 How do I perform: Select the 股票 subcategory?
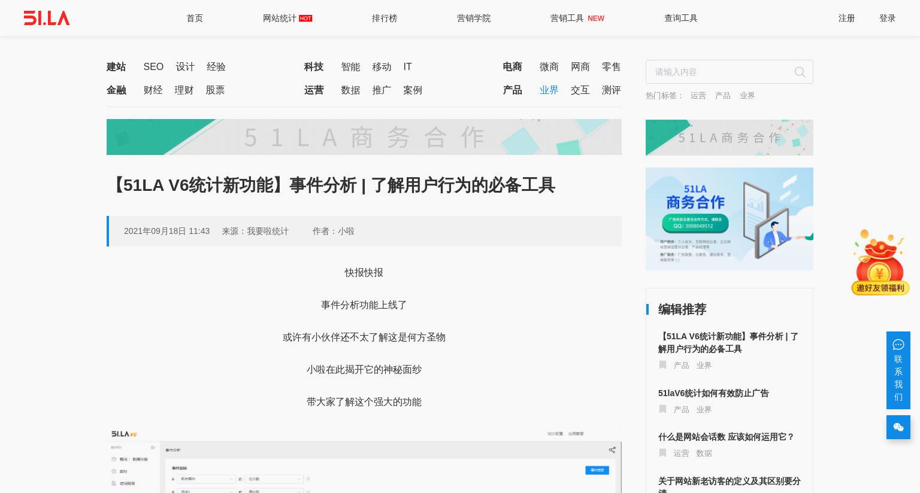(x=215, y=90)
